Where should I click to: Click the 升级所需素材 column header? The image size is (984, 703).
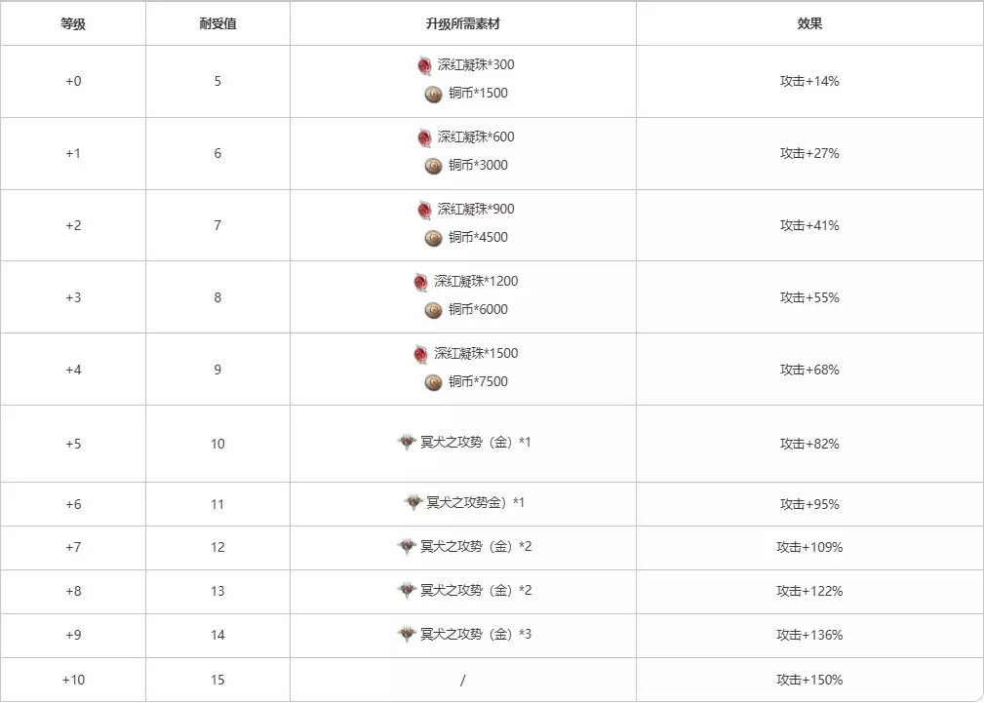[463, 23]
